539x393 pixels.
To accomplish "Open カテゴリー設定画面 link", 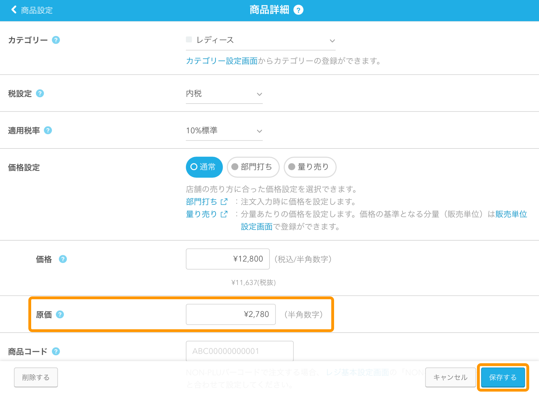I will point(222,61).
